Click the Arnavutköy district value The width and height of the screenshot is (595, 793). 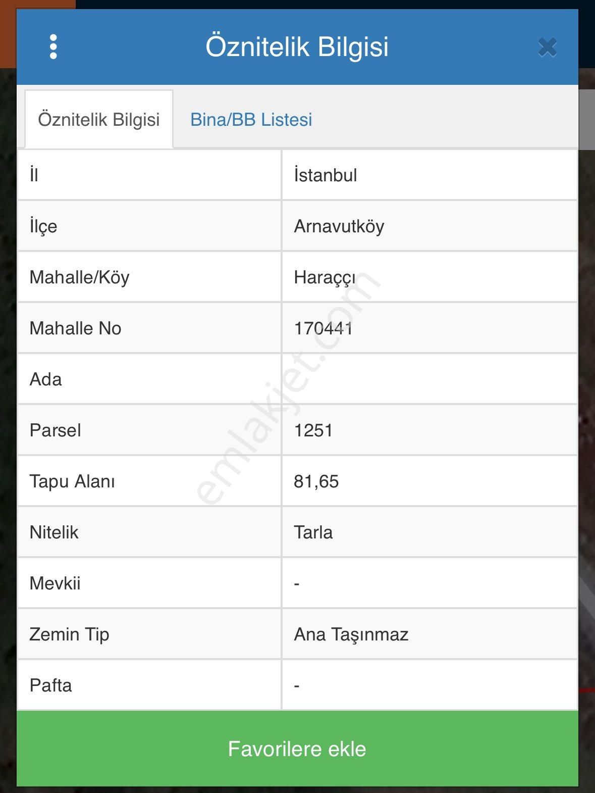339,226
